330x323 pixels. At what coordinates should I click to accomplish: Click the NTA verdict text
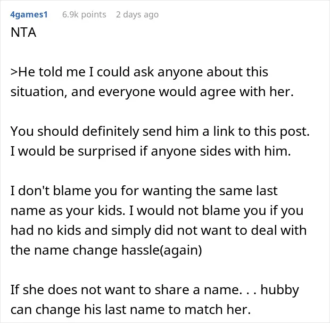[x=24, y=33]
